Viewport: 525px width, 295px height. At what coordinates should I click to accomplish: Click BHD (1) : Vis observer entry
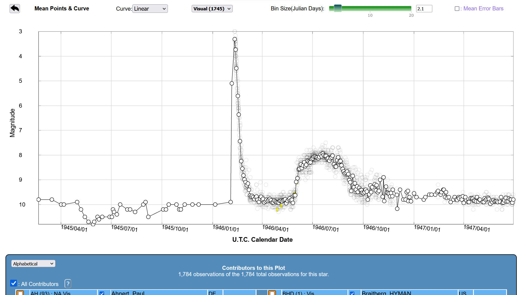[298, 293]
